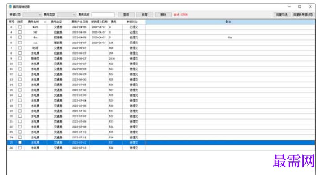
Task: Click the 招待费 type cell in row 5
Action: click(x=58, y=38)
